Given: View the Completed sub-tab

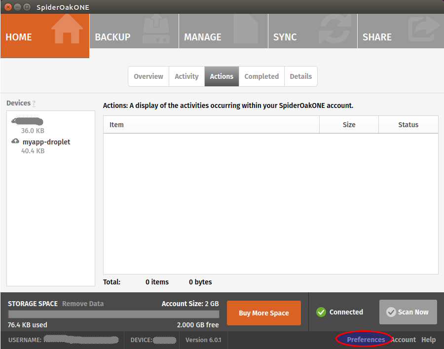Looking at the screenshot, I should [x=261, y=76].
